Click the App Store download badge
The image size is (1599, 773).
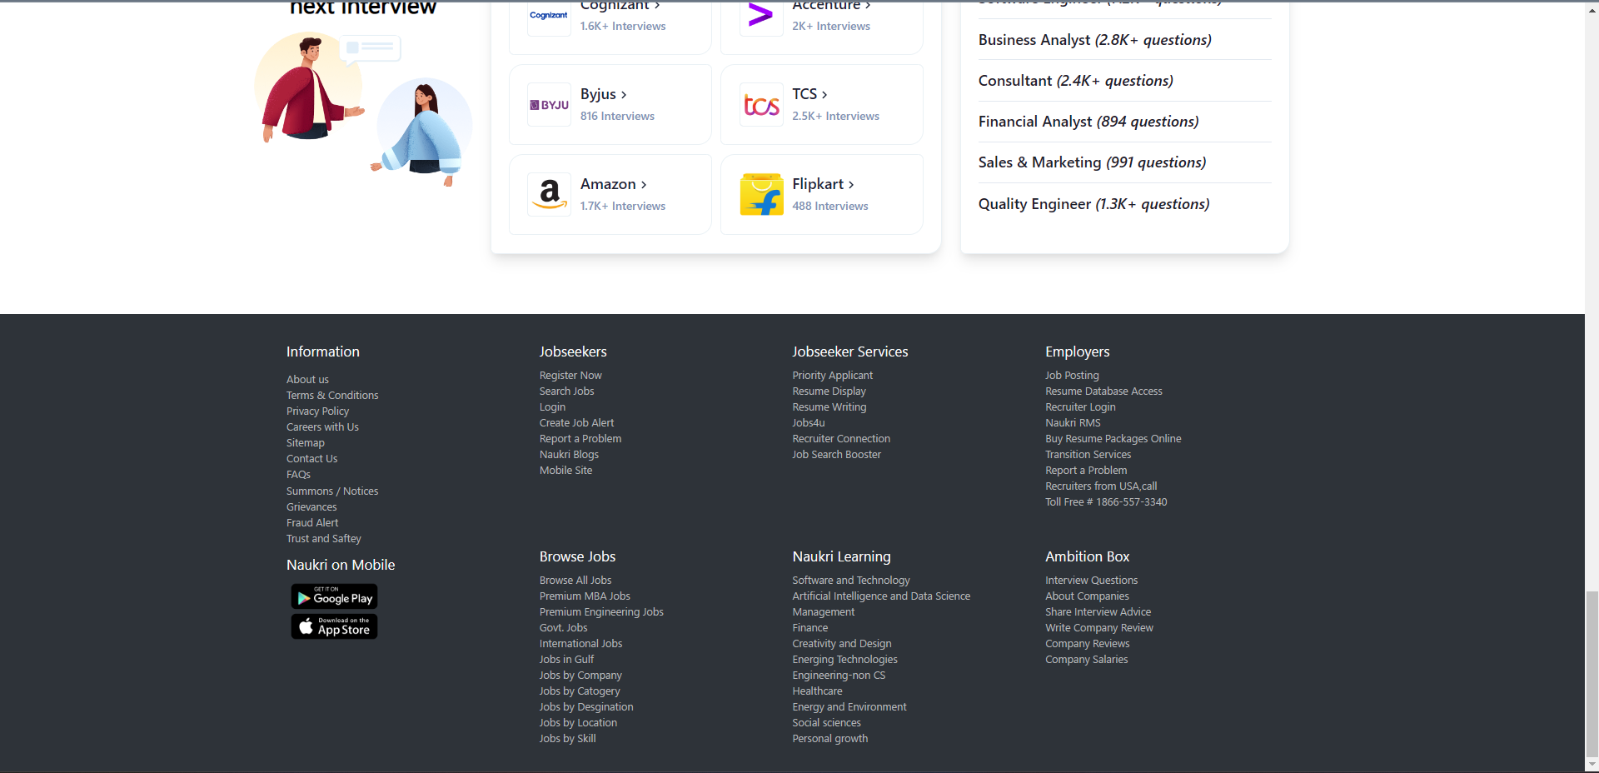pos(334,626)
